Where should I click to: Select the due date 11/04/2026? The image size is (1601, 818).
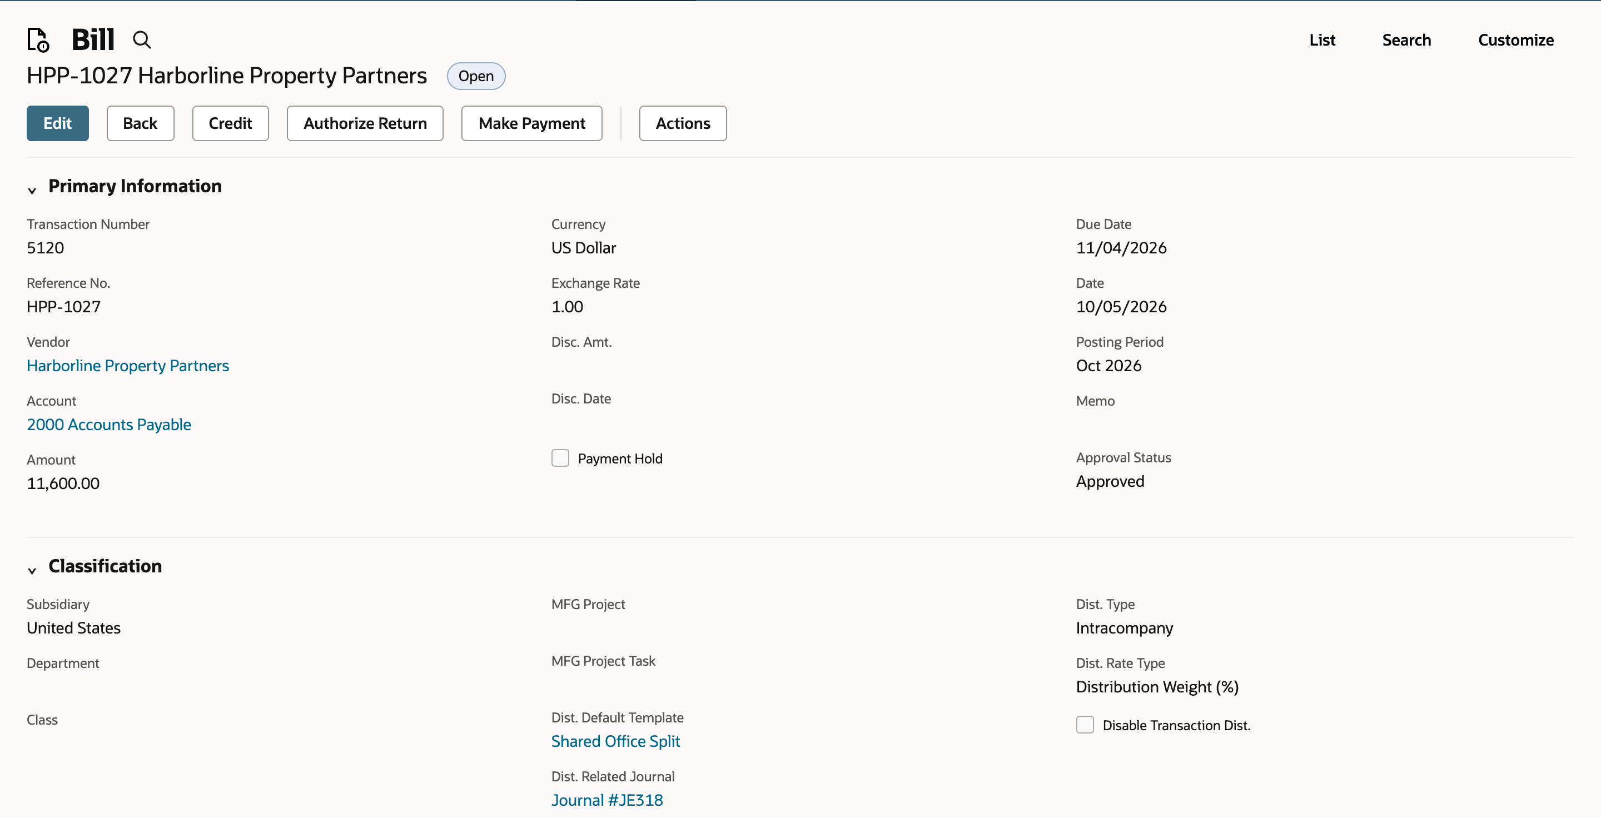pyautogui.click(x=1121, y=248)
